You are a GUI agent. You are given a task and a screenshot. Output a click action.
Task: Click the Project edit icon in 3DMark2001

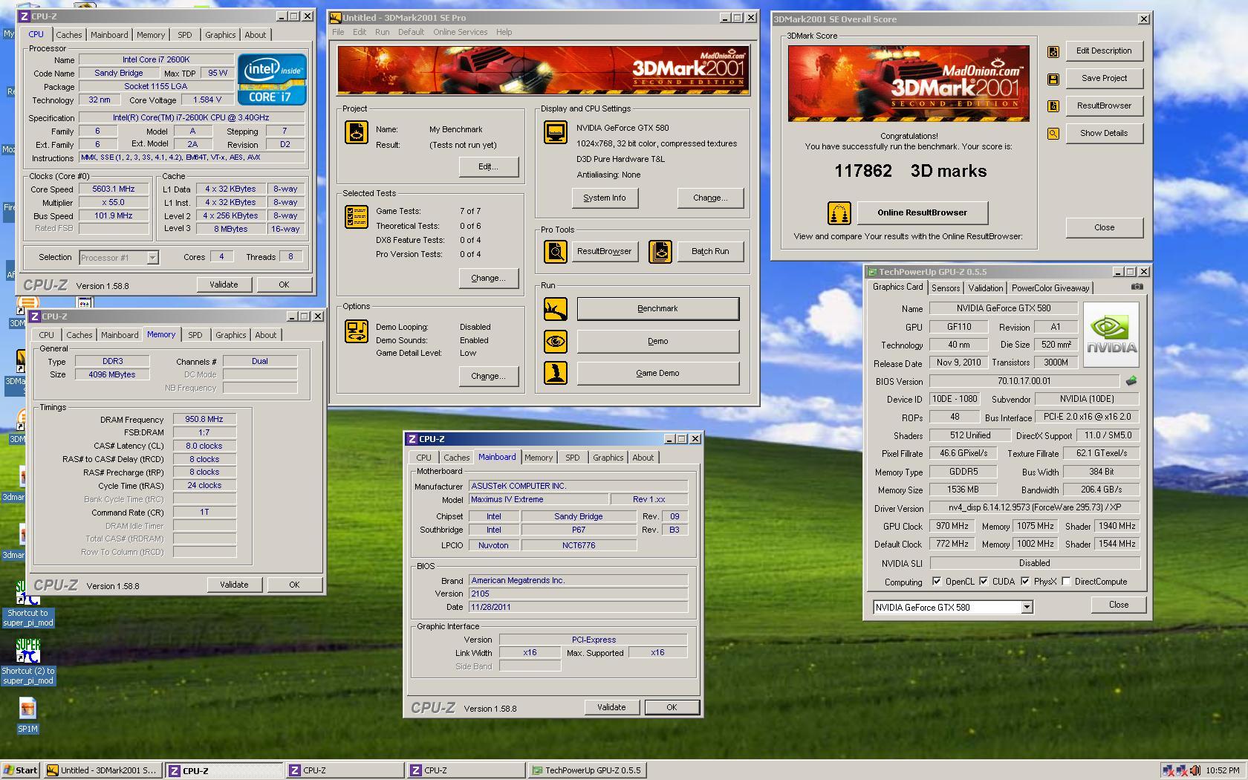coord(357,132)
